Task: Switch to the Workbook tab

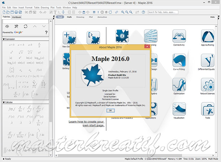Action: pos(16,17)
